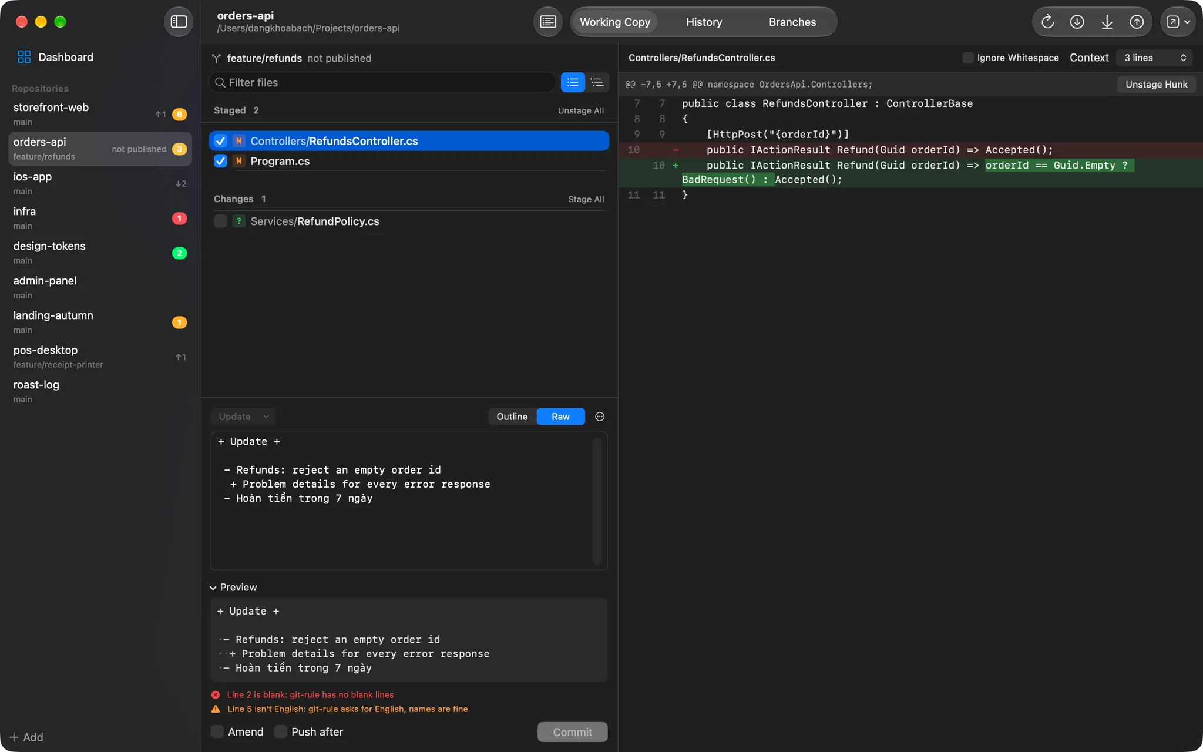Image resolution: width=1203 pixels, height=752 pixels.
Task: Open the external app launcher dropdown
Action: click(1178, 22)
